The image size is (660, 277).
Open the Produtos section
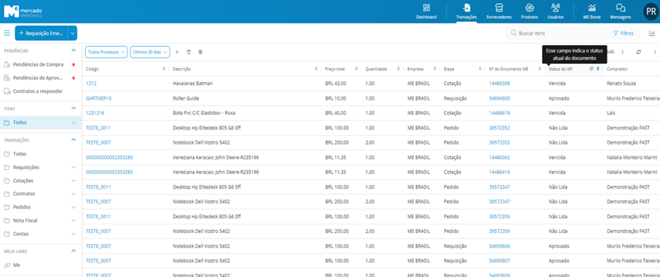(x=529, y=11)
